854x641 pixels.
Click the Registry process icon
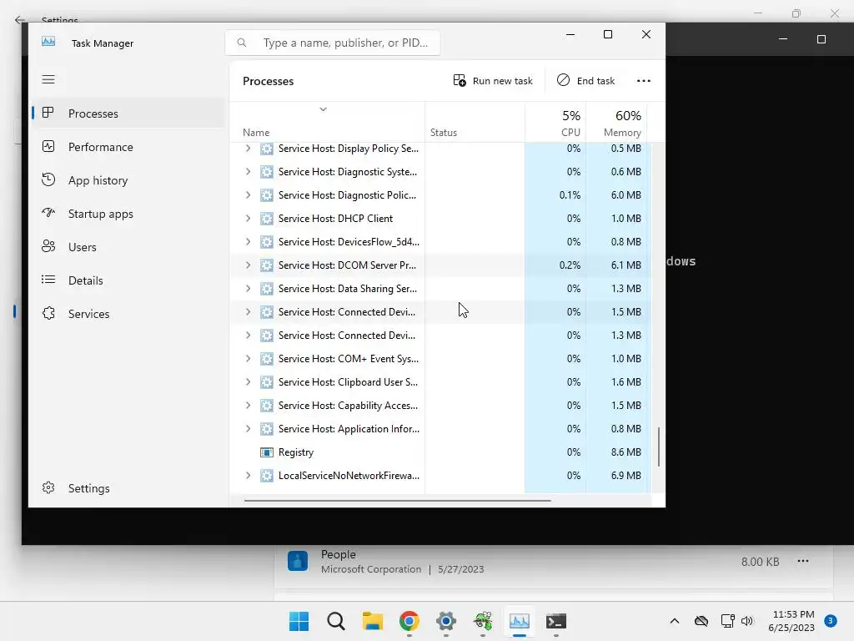click(267, 452)
